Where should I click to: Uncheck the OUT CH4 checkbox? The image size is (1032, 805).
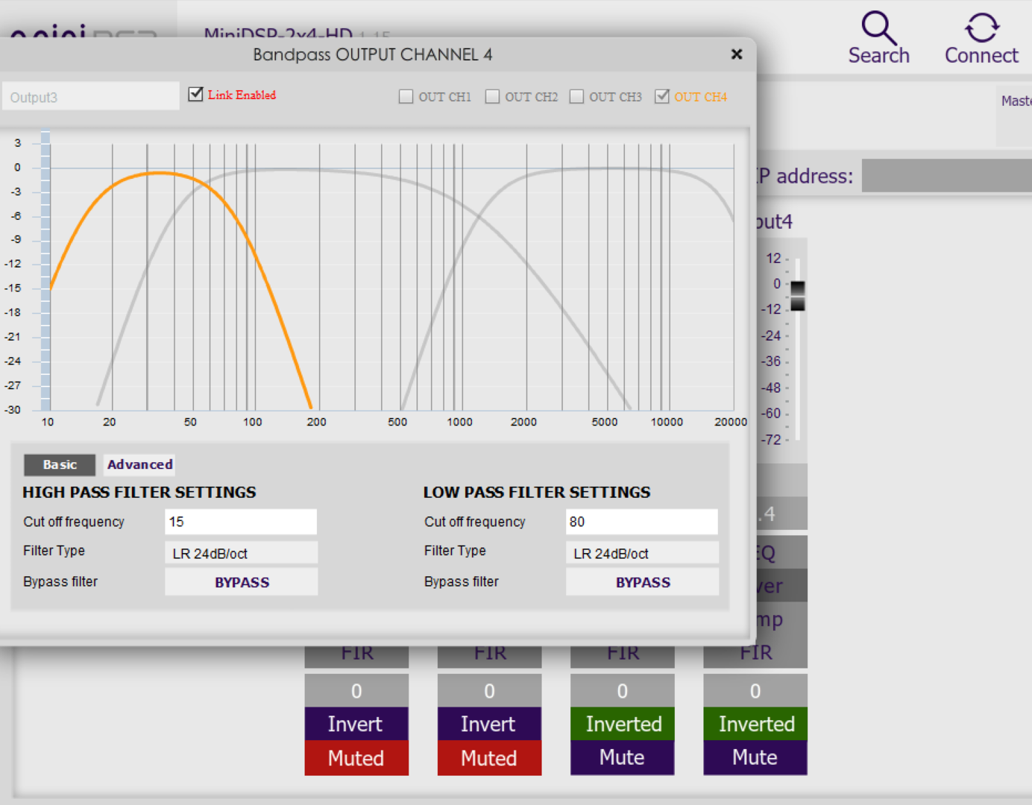(661, 97)
